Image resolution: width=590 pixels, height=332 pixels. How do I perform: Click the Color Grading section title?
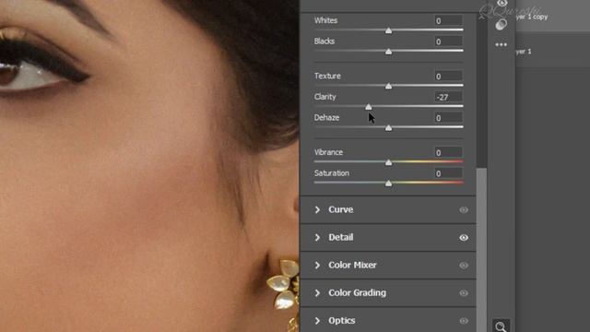coord(357,293)
